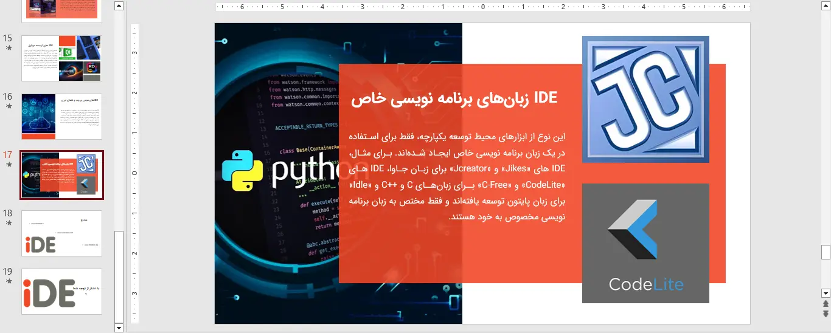The width and height of the screenshot is (831, 333).
Task: Click the slide number 15 label
Action: point(8,38)
